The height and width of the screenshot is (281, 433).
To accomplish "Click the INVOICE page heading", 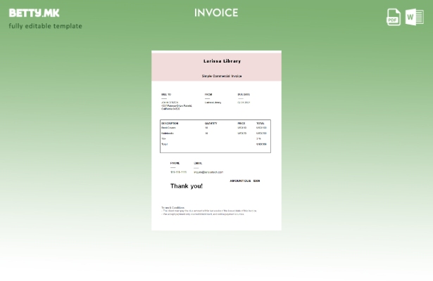I will (216, 13).
